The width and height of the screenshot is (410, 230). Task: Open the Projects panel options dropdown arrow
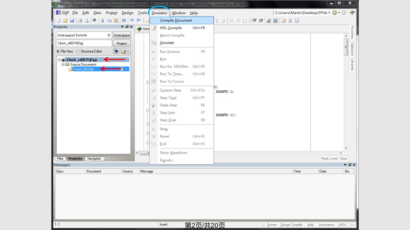(x=122, y=27)
